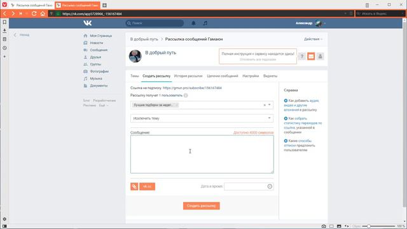Open the История рассылок tab
407x229 pixels.
point(188,76)
